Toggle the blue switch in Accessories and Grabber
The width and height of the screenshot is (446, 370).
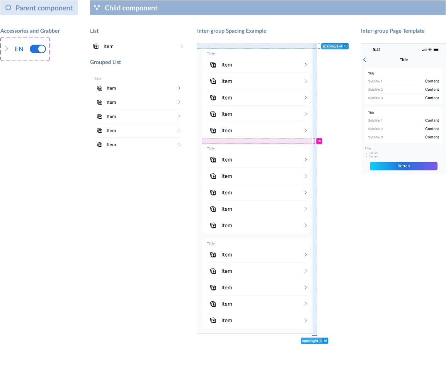coord(38,49)
